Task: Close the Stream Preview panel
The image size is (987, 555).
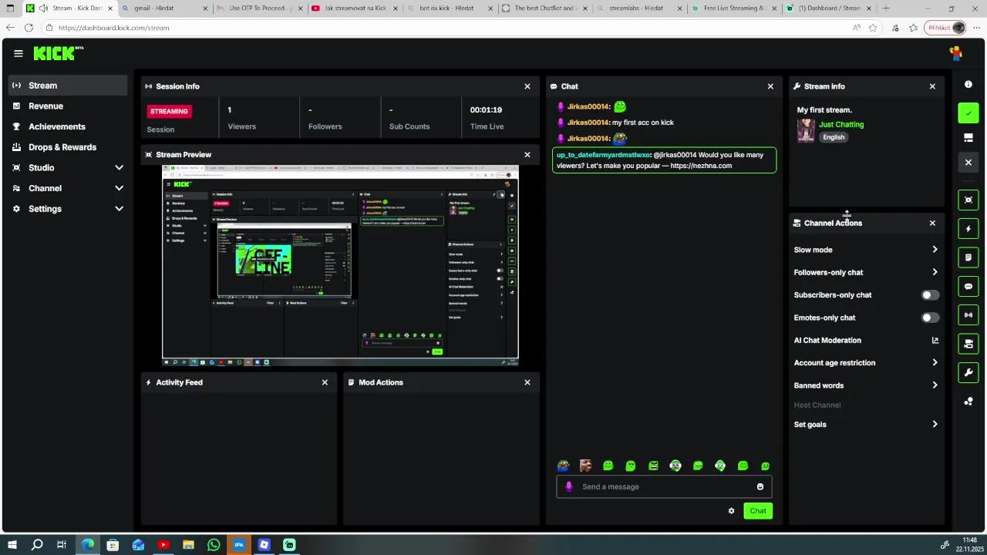Action: (527, 155)
